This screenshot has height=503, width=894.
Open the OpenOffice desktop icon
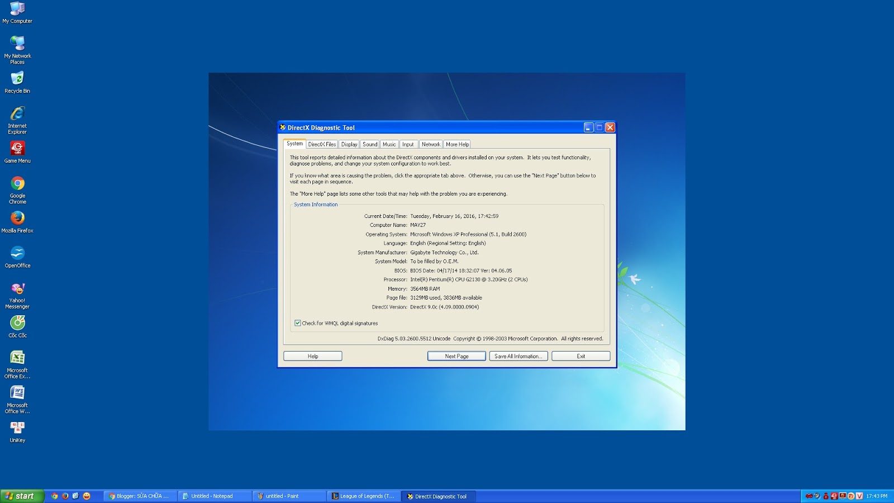tap(17, 257)
